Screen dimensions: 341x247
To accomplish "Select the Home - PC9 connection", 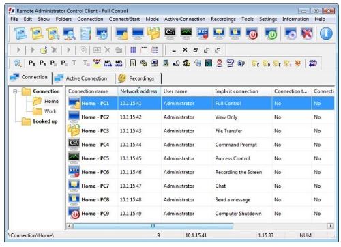I will (201, 214).
